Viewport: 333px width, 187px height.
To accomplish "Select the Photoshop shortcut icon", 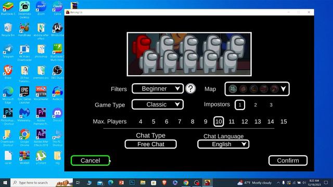I will click(8, 116).
